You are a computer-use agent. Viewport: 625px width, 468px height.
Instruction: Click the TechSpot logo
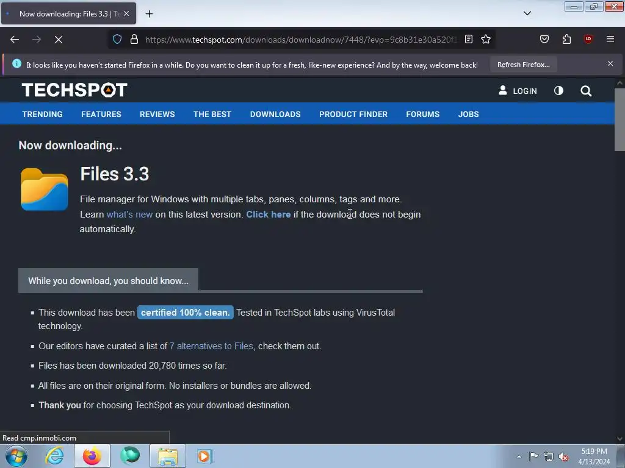click(x=74, y=90)
